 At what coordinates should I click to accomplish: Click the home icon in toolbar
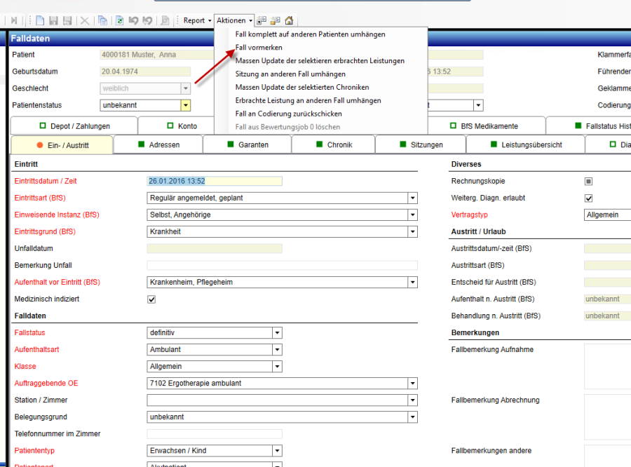pos(289,21)
